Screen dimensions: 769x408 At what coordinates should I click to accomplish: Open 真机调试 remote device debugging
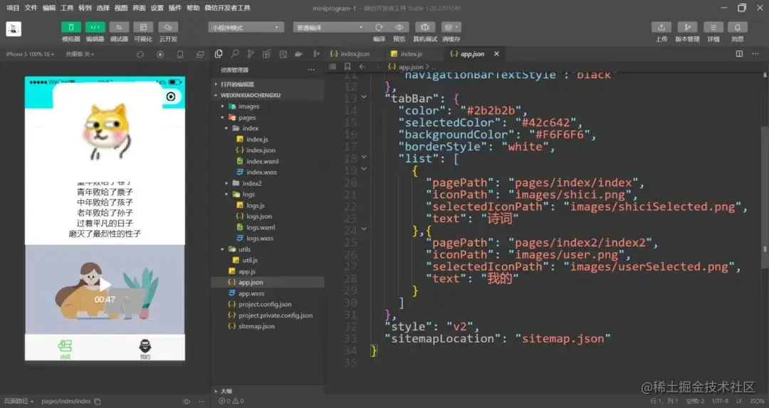point(425,28)
